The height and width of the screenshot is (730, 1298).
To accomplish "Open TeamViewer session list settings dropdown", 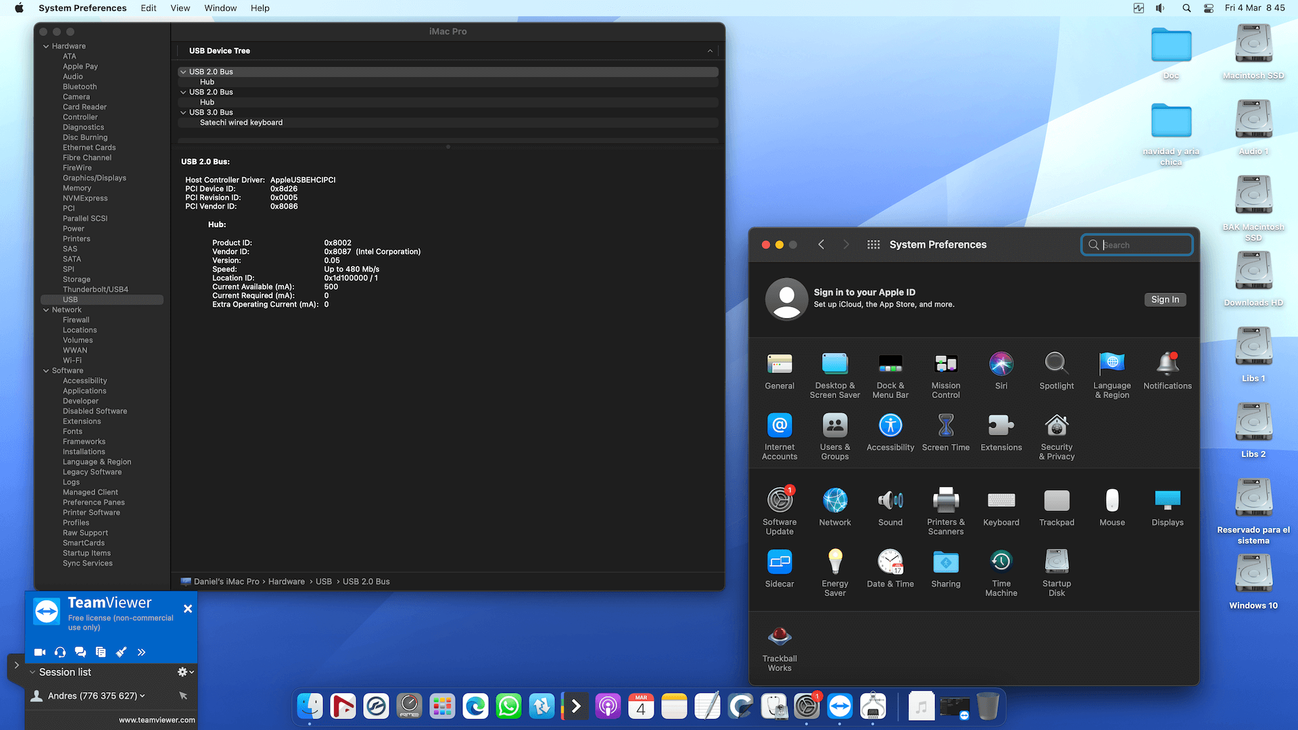I will (x=185, y=672).
